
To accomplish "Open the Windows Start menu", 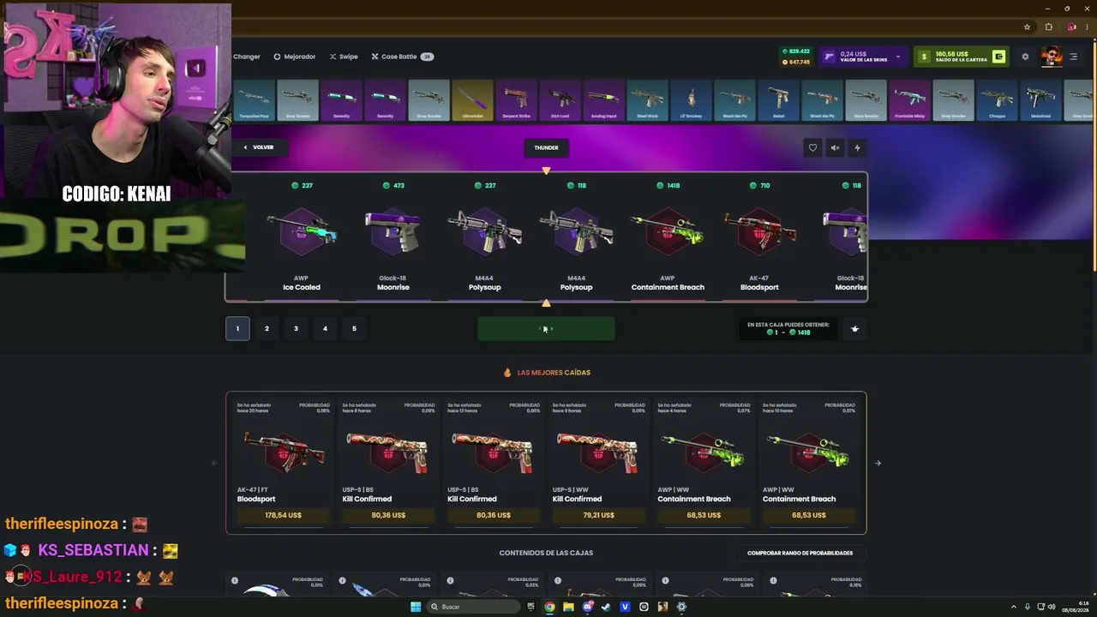I will (416, 607).
